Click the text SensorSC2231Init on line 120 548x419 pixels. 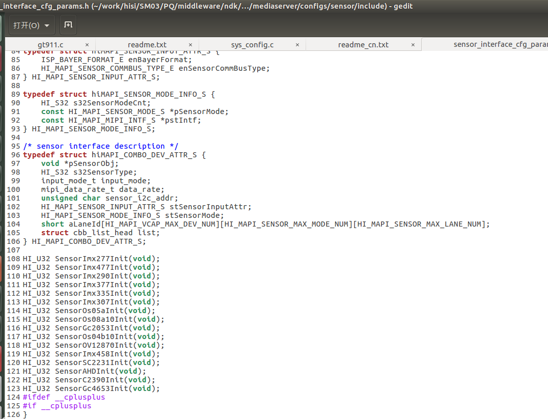(92, 362)
